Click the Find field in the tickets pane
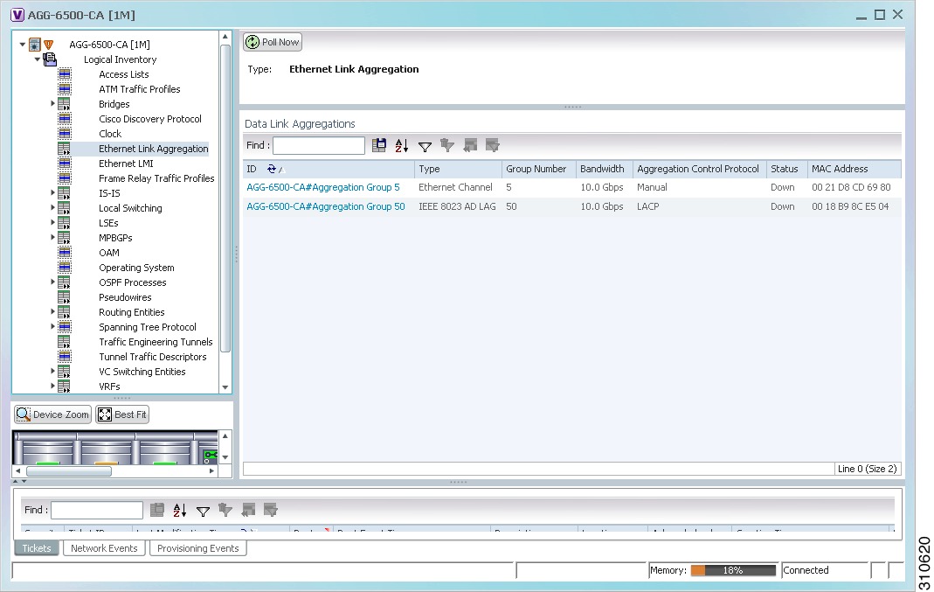Image resolution: width=934 pixels, height=592 pixels. point(97,511)
